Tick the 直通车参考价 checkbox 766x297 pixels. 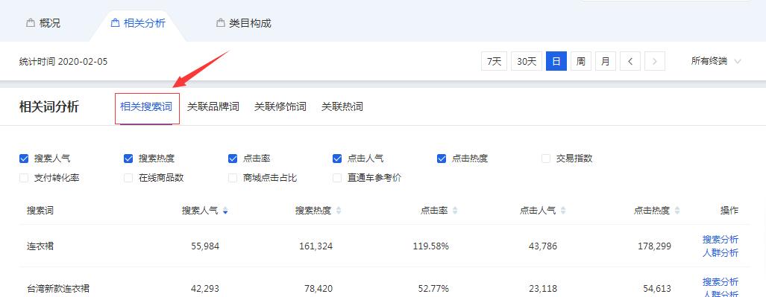(x=337, y=178)
